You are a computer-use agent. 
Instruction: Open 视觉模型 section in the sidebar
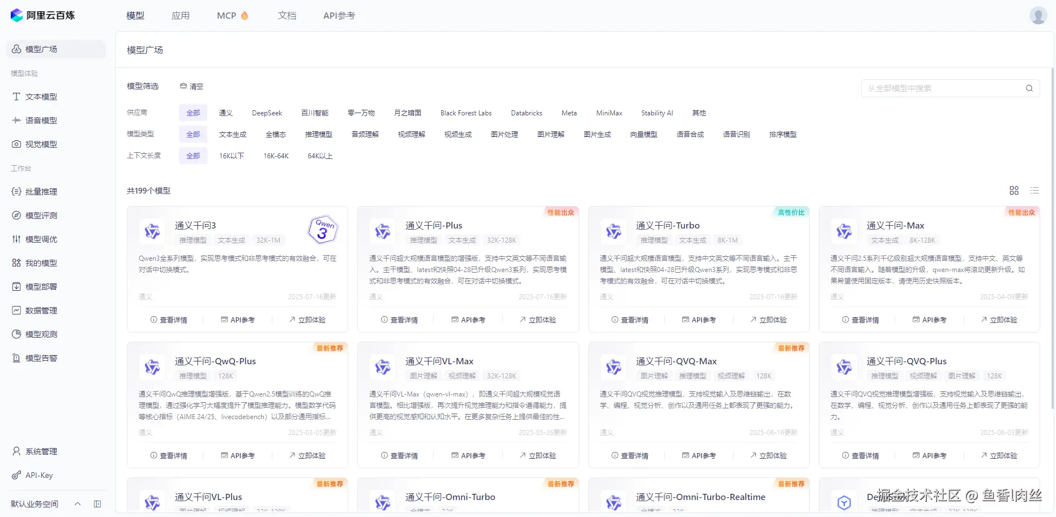pyautogui.click(x=40, y=144)
